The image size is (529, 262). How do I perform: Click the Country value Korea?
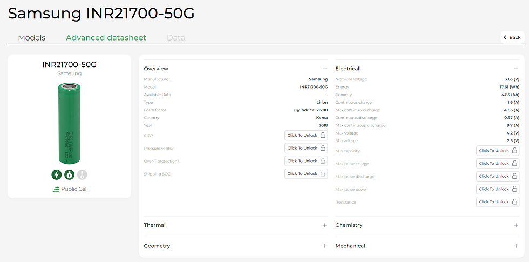[322, 118]
